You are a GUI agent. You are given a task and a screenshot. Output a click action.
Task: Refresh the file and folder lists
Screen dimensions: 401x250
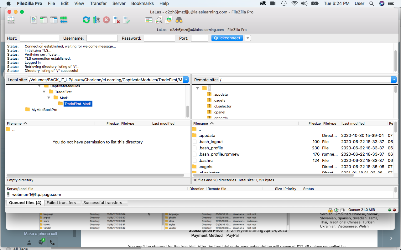pos(86,20)
